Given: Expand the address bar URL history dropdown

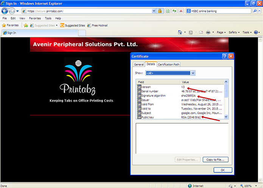Looking at the screenshot, I should click(x=154, y=11).
